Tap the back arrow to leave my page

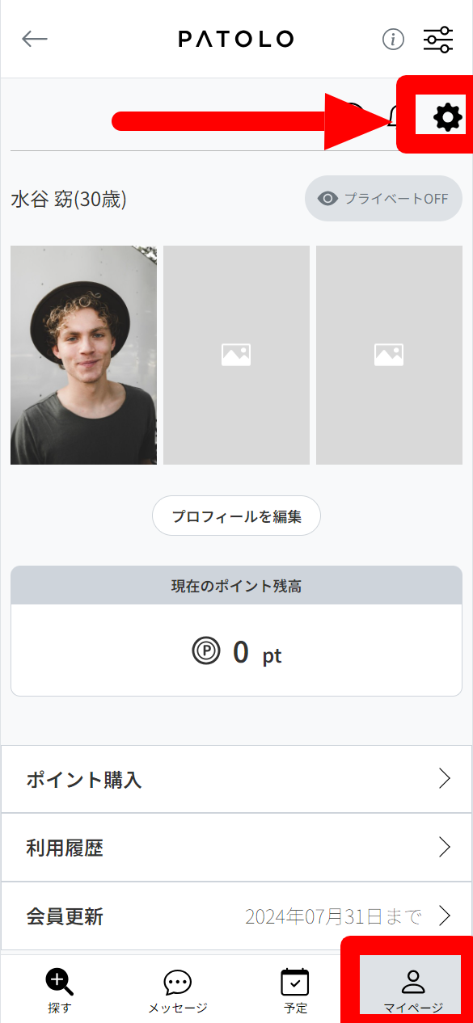pos(35,39)
